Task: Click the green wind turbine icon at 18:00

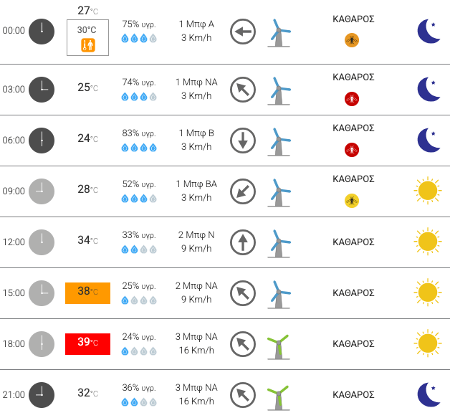Action: click(278, 347)
